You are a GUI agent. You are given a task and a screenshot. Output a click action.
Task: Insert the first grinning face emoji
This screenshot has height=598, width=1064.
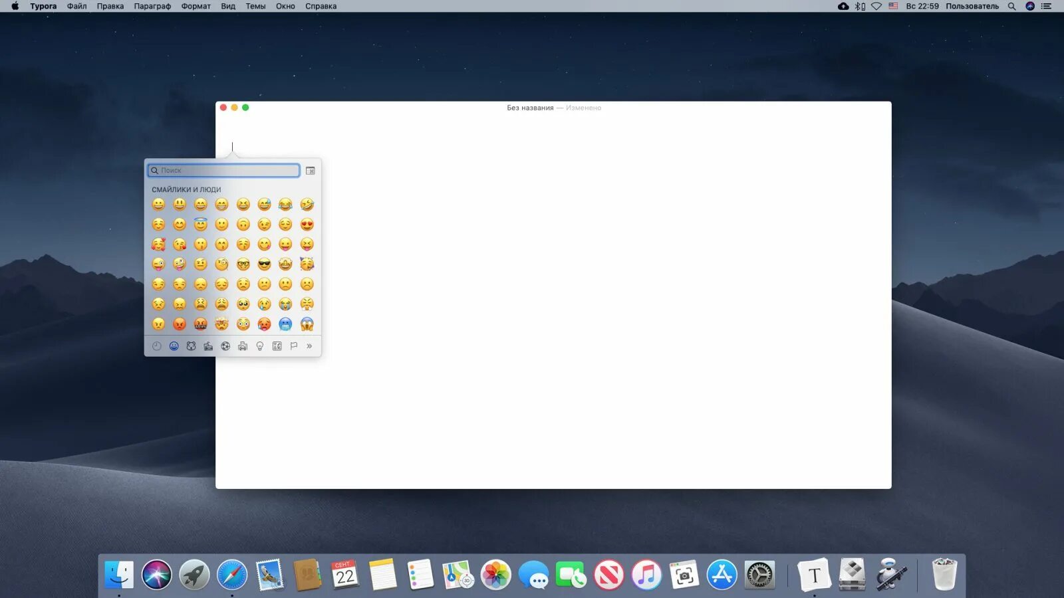coord(158,205)
